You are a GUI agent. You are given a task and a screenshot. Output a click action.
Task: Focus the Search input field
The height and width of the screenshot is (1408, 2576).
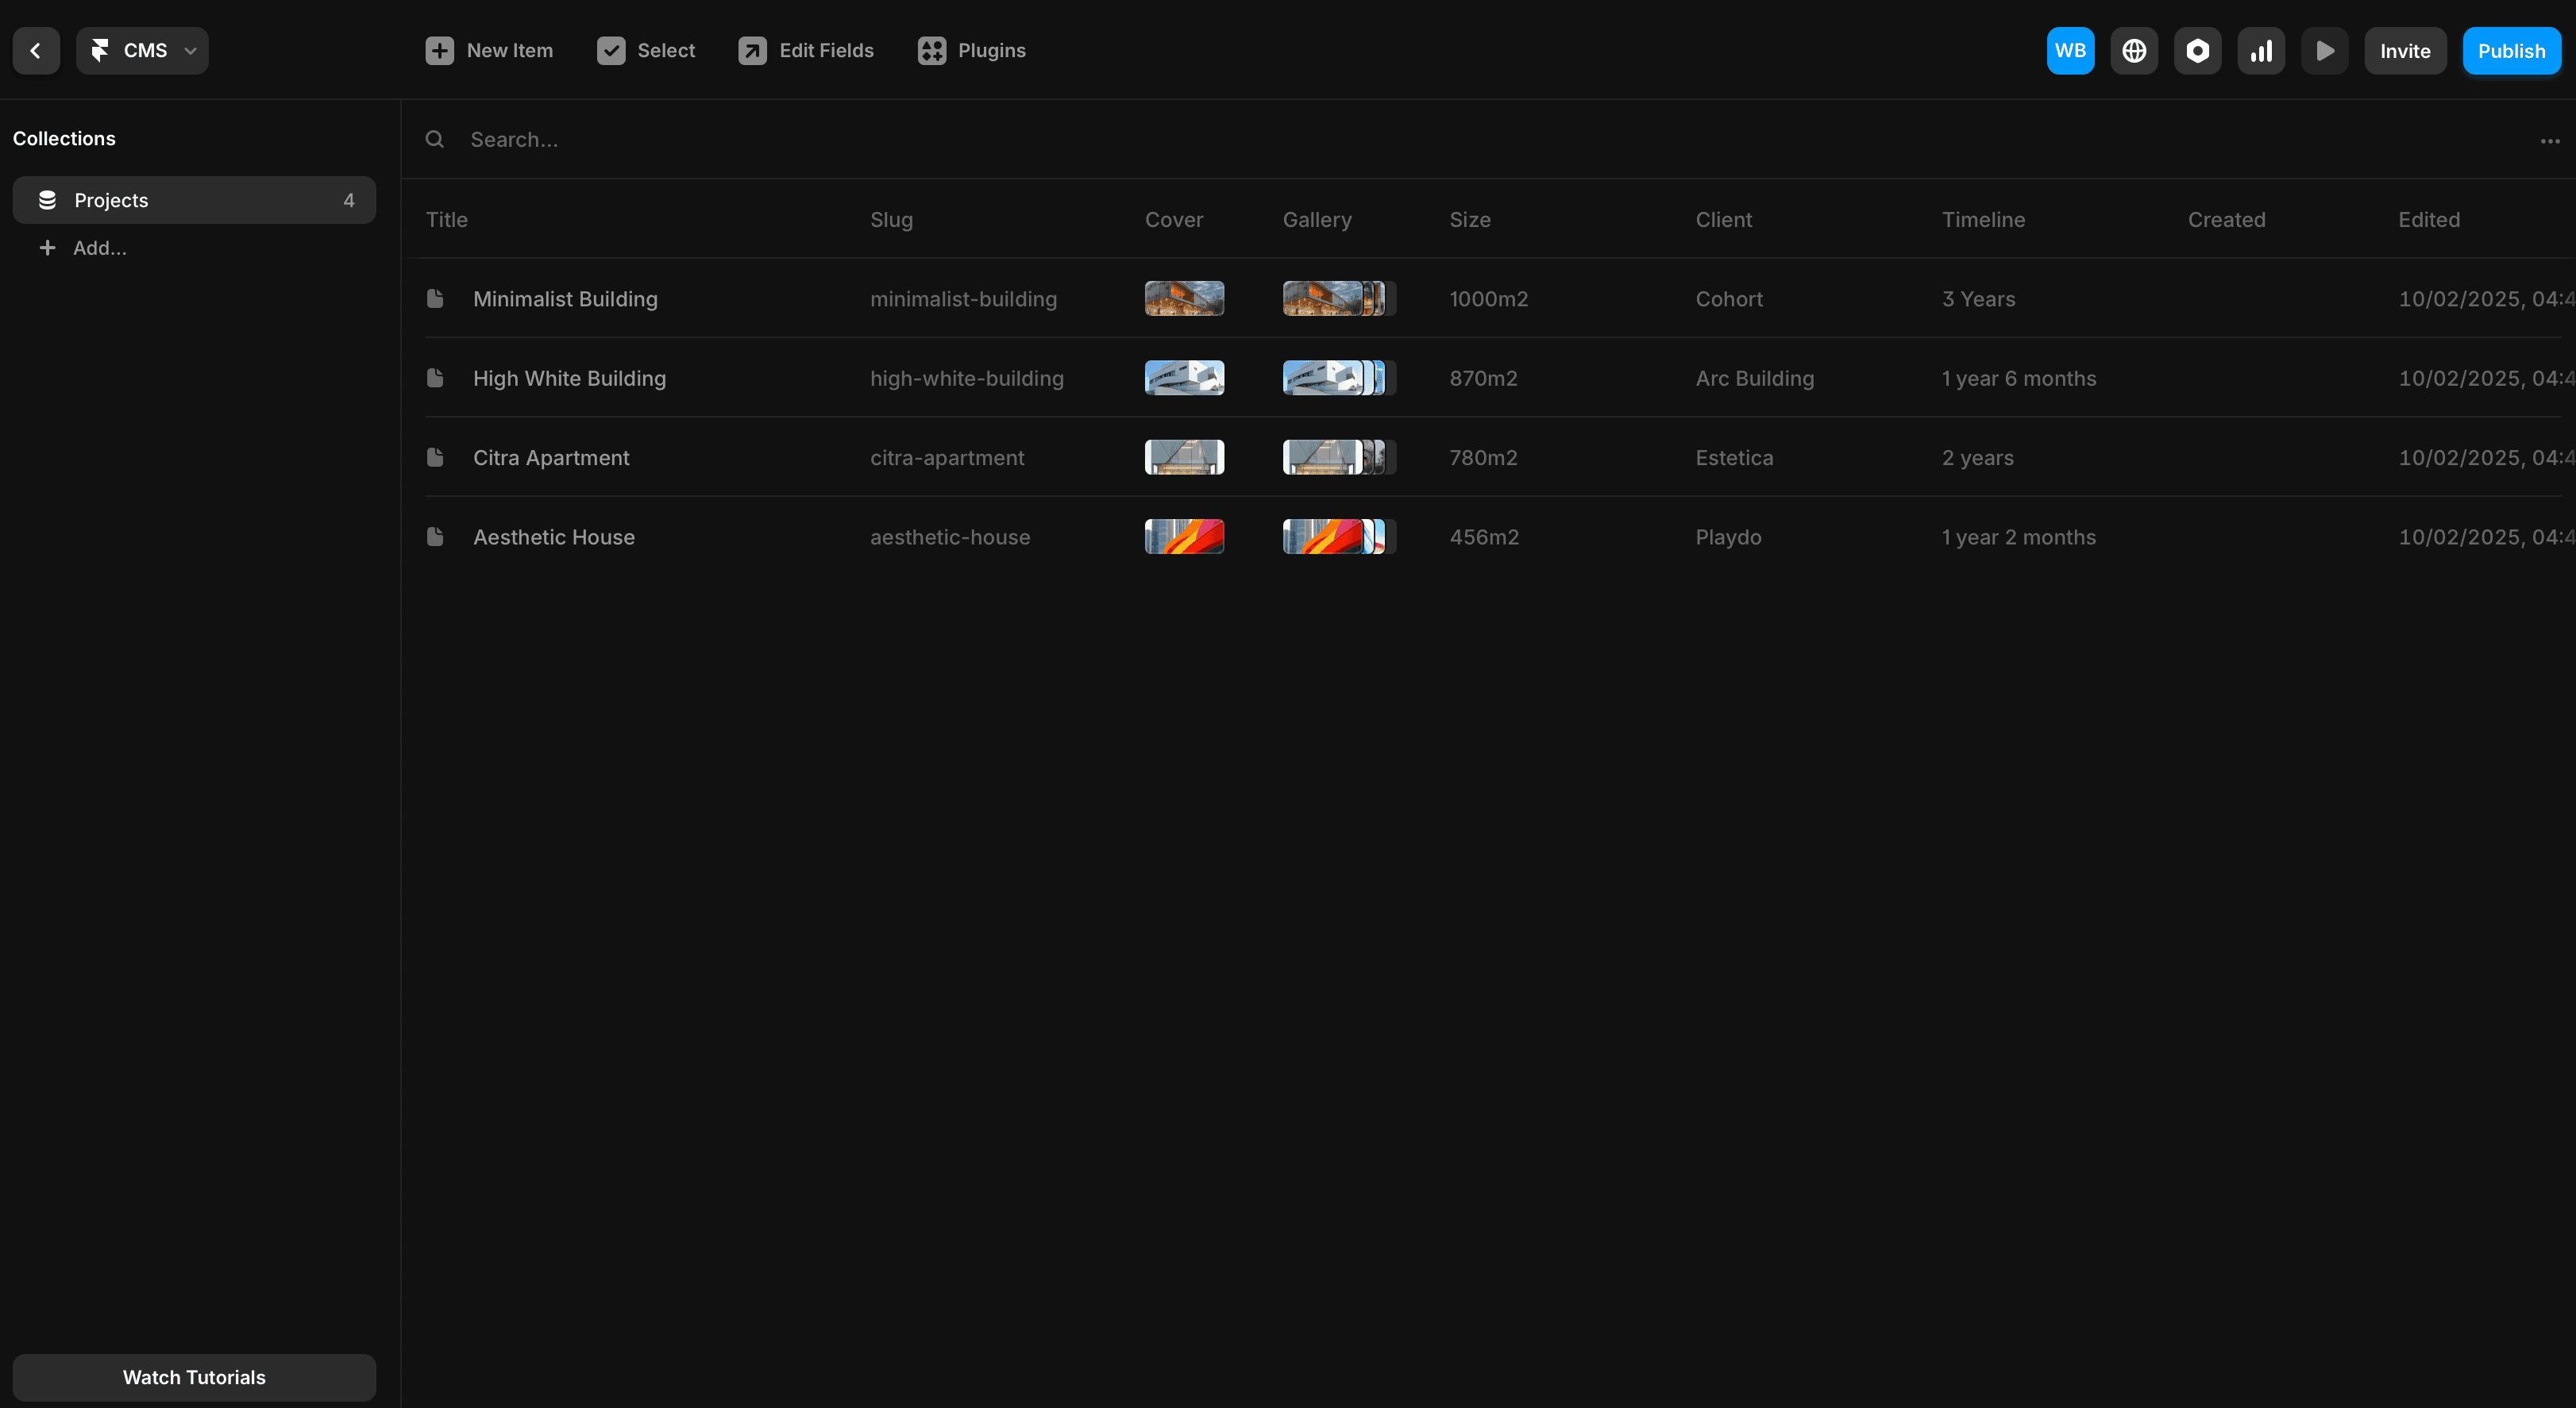click(x=1490, y=140)
